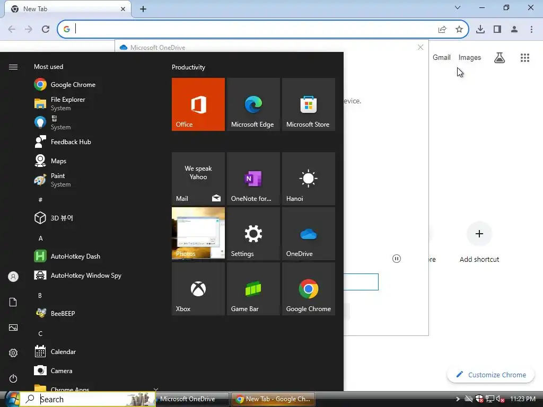The height and width of the screenshot is (407, 543).
Task: Click Add shortcut button
Action: [x=479, y=242]
